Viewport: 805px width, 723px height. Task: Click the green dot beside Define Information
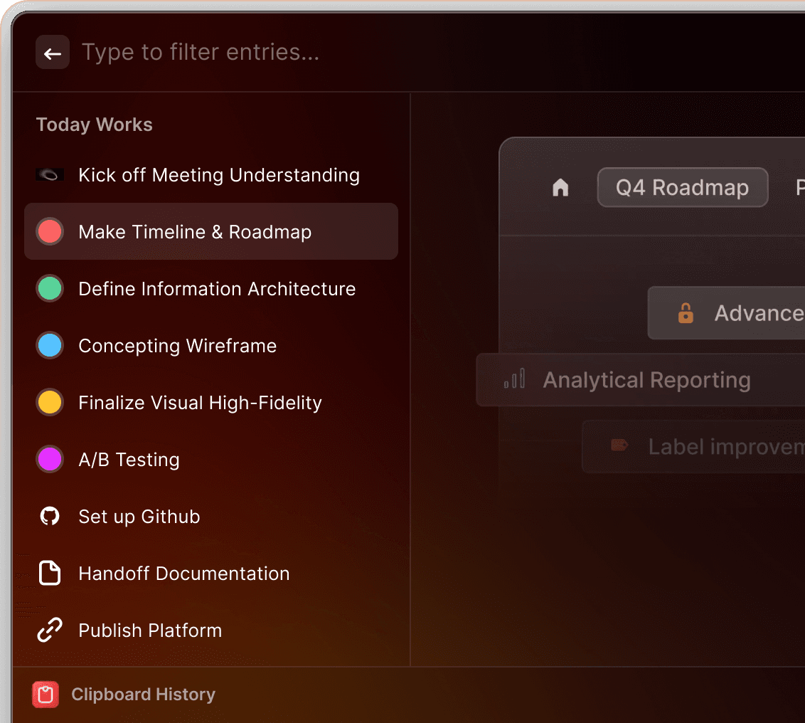(50, 289)
